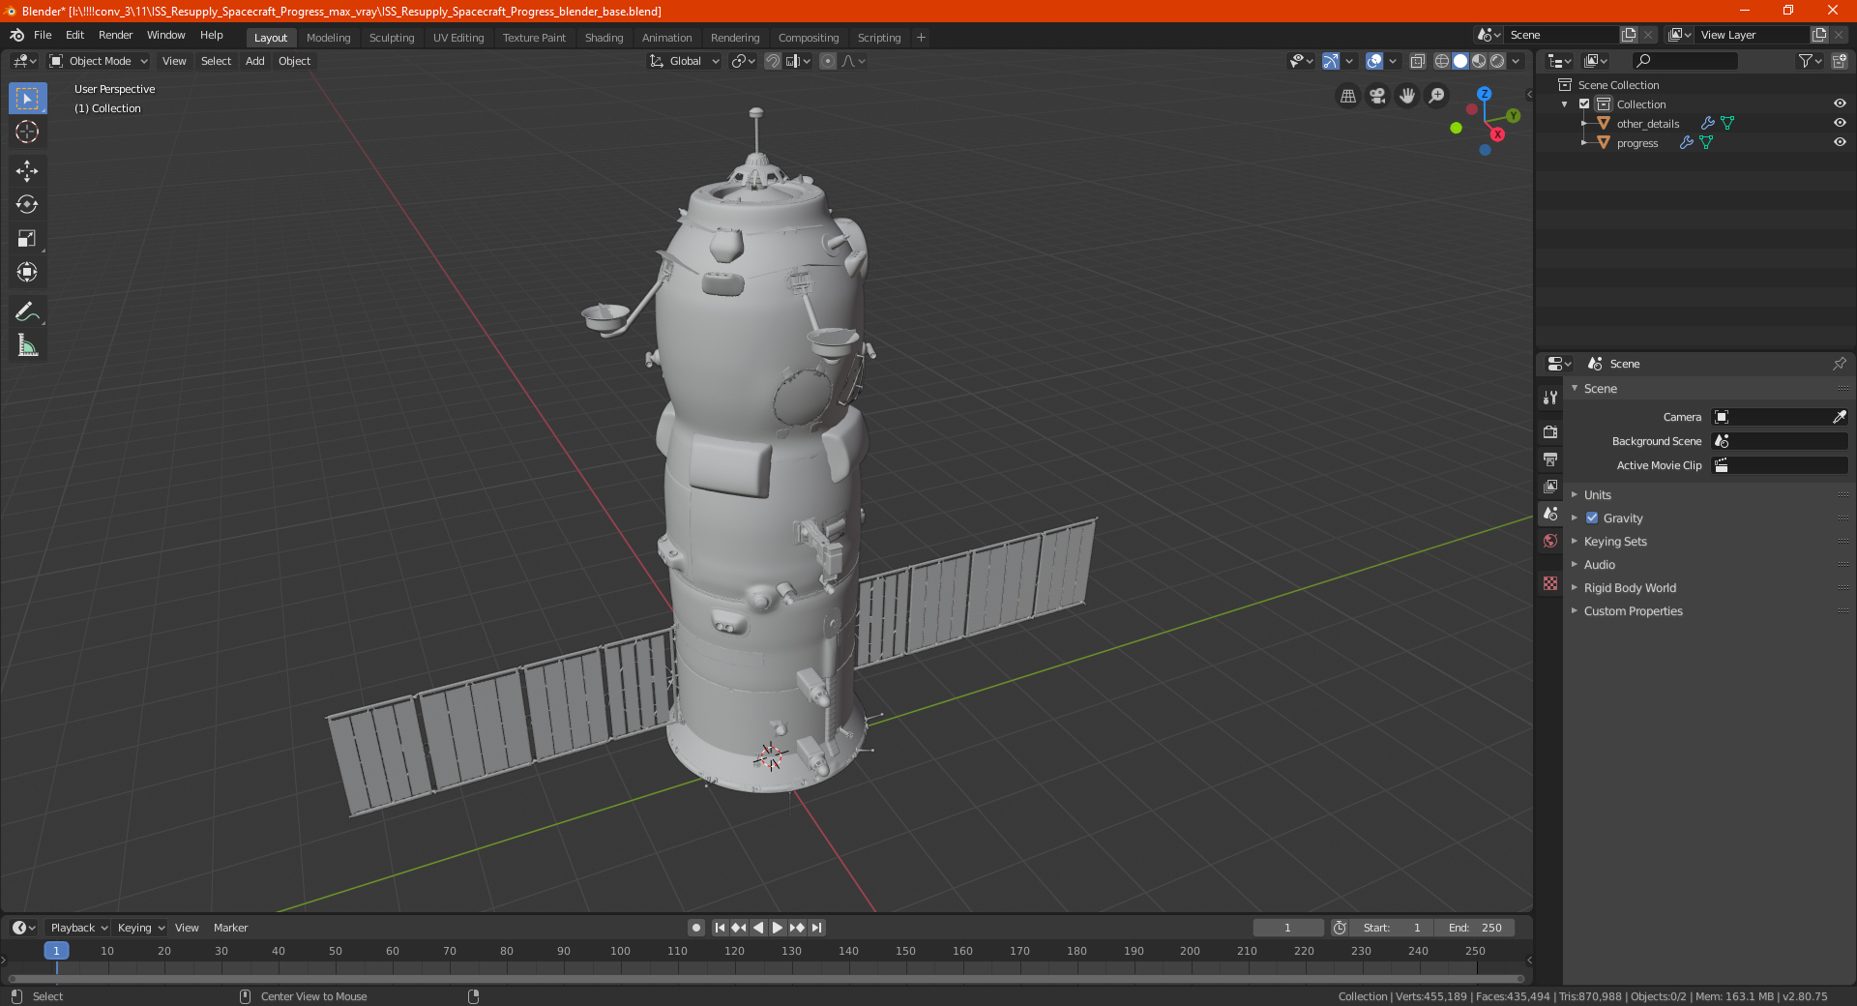Select the Transform tool
Image resolution: width=1857 pixels, height=1006 pixels.
click(x=27, y=272)
